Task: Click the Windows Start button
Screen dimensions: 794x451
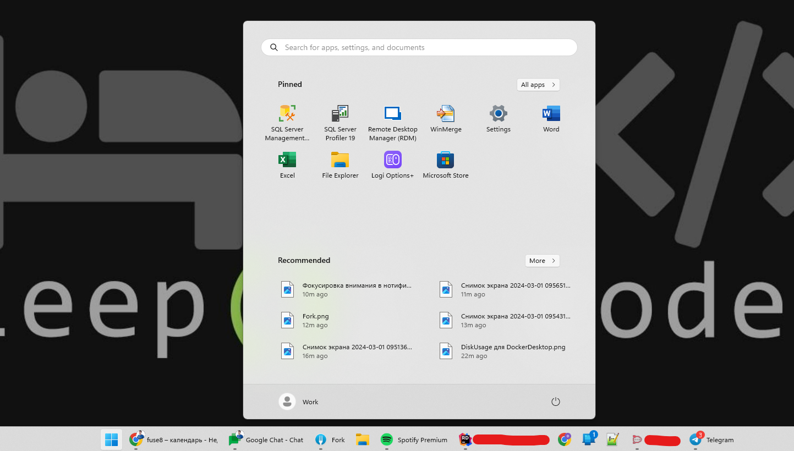Action: [x=111, y=440]
